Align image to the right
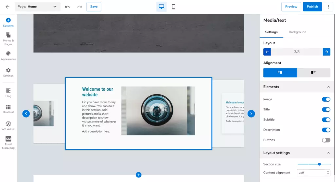335x182 pixels. (x=280, y=73)
